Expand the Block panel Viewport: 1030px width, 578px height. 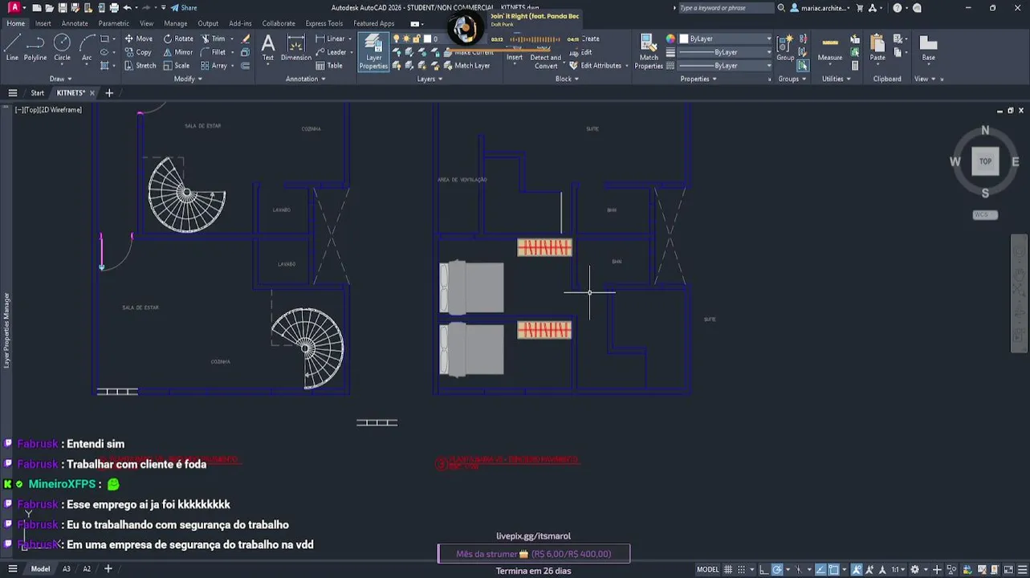(x=567, y=79)
